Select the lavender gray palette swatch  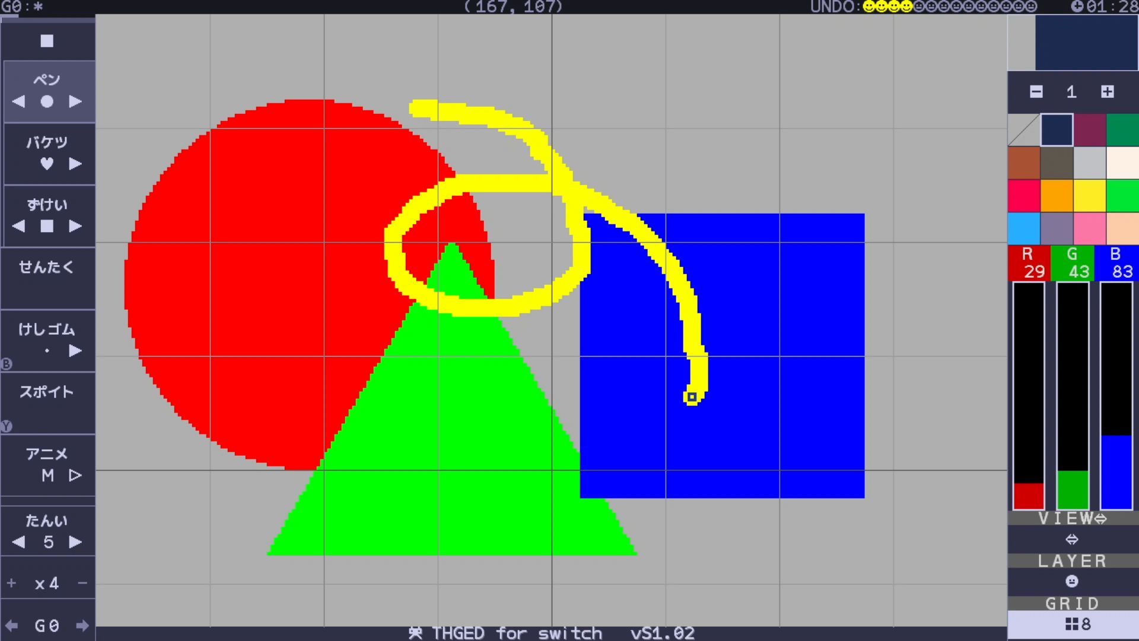pos(1057,229)
